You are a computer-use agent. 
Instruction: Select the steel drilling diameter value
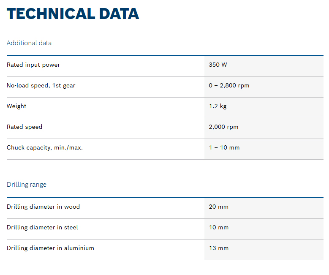coord(218,228)
